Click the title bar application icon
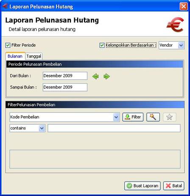The image size is (190, 196). pyautogui.click(x=5, y=6)
